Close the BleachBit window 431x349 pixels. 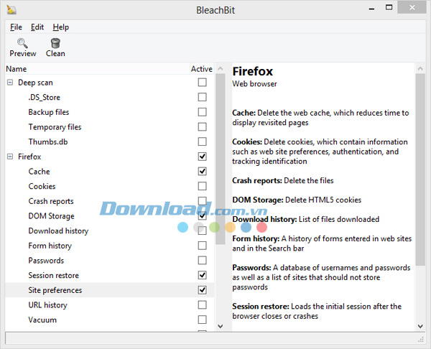point(412,8)
